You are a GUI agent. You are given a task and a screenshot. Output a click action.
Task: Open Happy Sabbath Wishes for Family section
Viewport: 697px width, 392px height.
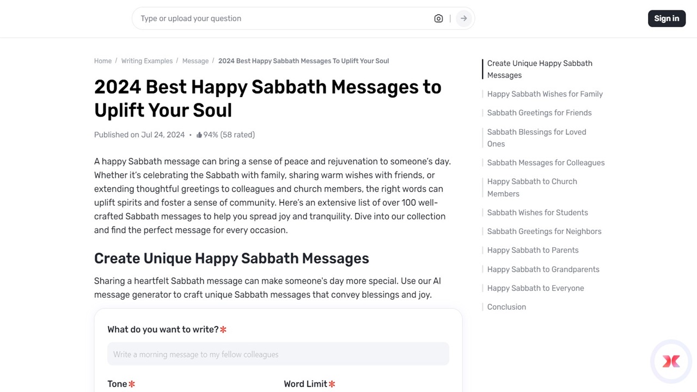(545, 94)
